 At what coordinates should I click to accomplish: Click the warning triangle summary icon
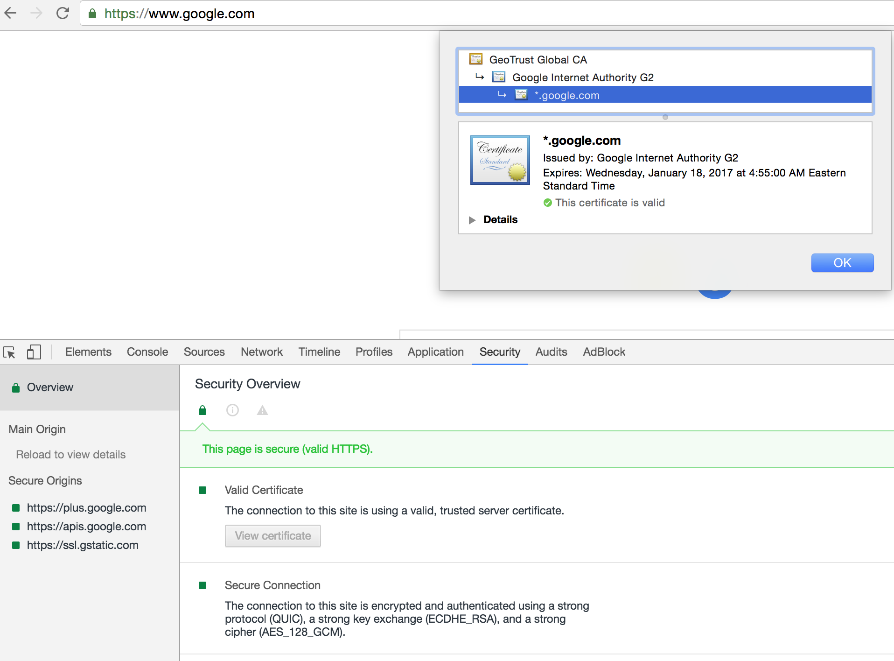tap(262, 410)
